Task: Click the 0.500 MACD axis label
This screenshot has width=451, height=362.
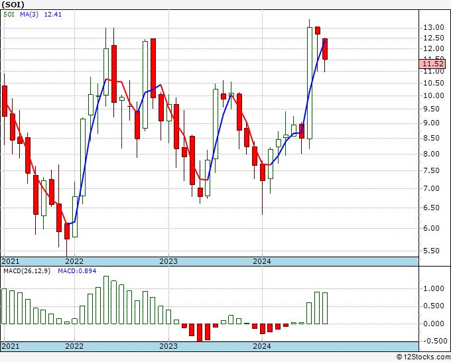Action: [435, 306]
